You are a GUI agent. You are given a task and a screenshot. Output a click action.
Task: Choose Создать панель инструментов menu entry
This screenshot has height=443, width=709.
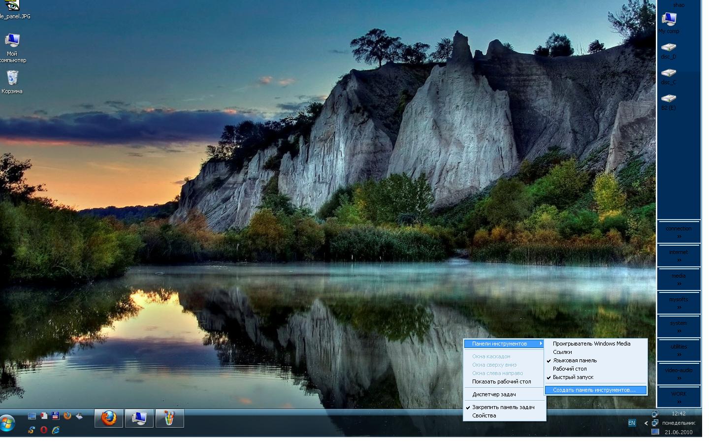tap(594, 390)
